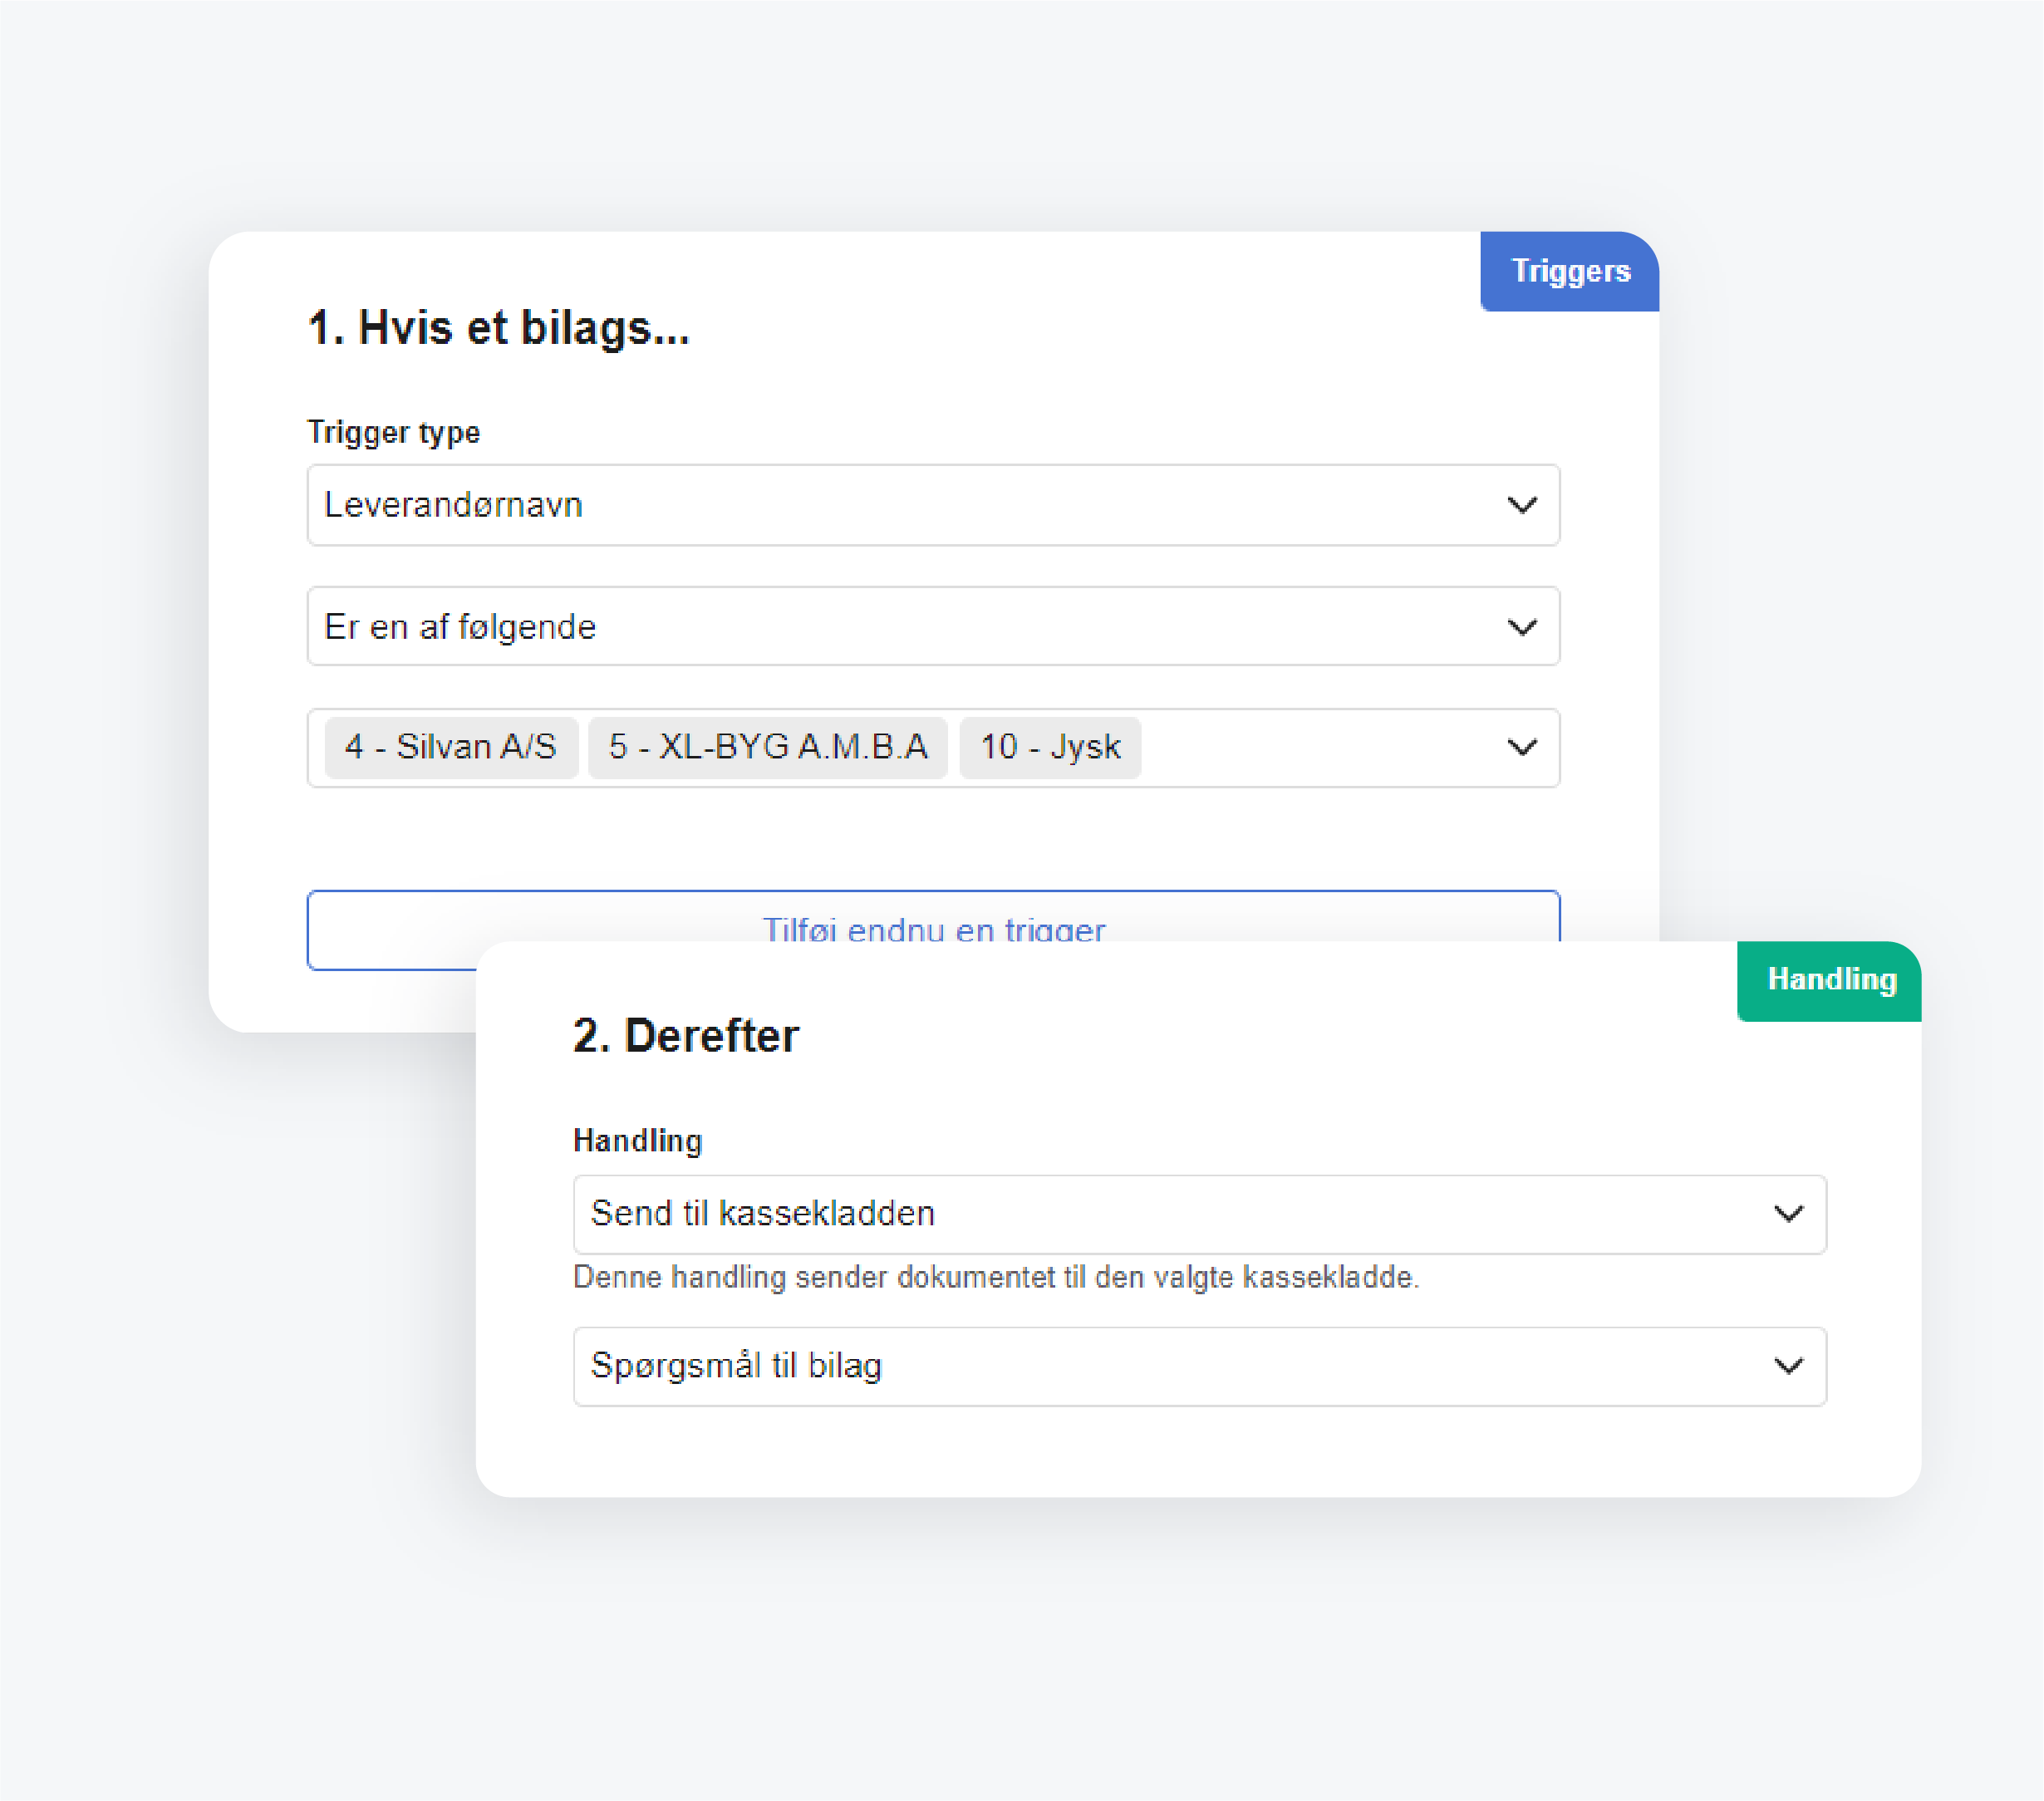Open the Leverandørnavn trigger type dropdown
The width and height of the screenshot is (2044, 1801).
point(932,505)
